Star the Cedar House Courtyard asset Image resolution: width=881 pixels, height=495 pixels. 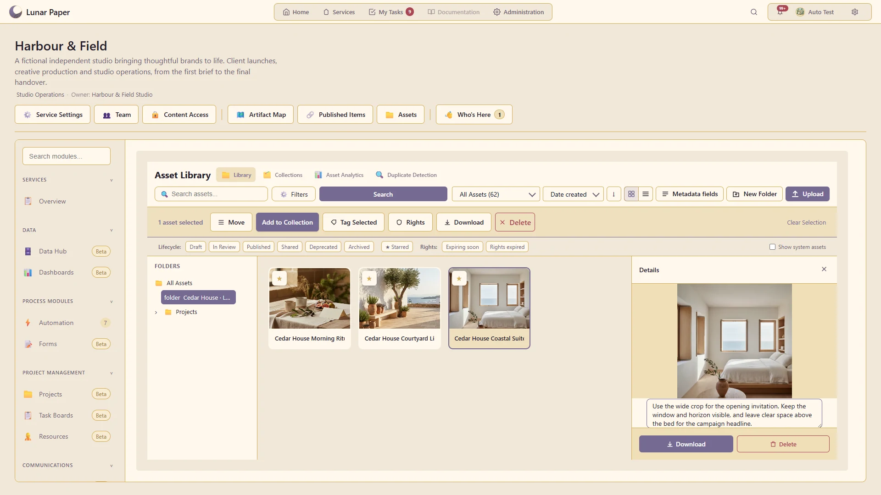coord(369,279)
